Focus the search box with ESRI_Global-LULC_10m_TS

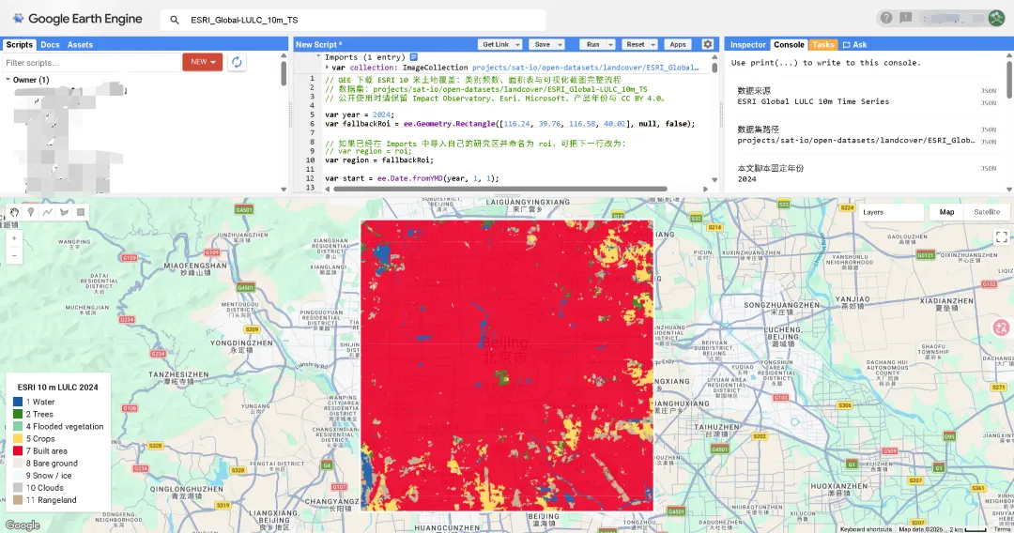(x=352, y=20)
